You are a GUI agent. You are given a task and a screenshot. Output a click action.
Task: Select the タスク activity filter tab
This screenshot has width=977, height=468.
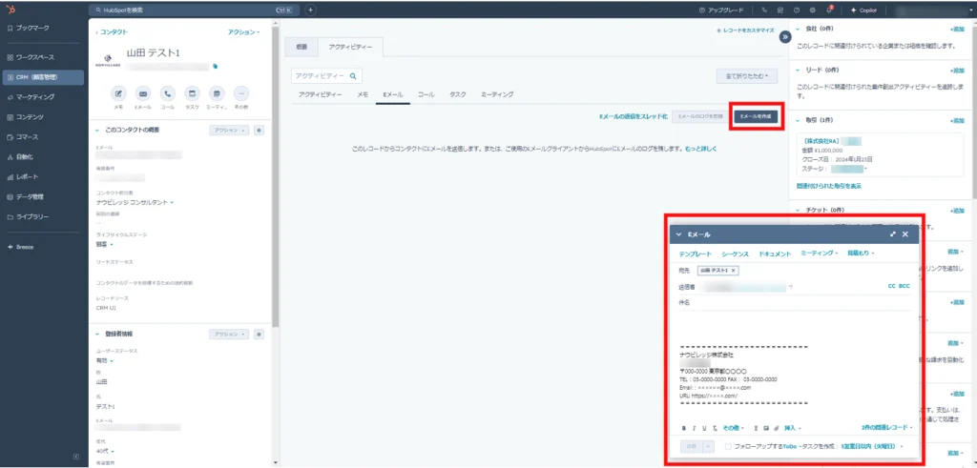(x=457, y=94)
